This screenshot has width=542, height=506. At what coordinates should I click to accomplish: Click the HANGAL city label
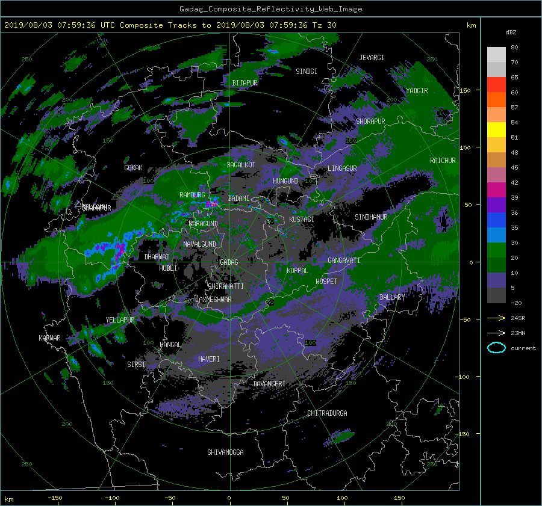(170, 345)
